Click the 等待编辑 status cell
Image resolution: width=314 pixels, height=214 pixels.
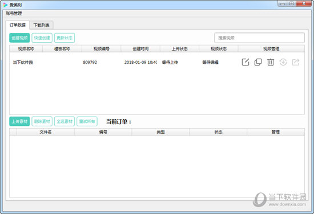click(x=210, y=62)
